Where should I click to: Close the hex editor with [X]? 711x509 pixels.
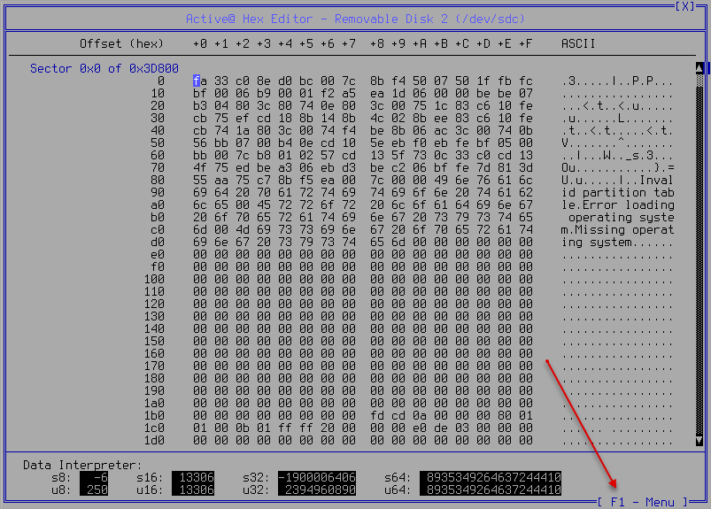tap(685, 6)
